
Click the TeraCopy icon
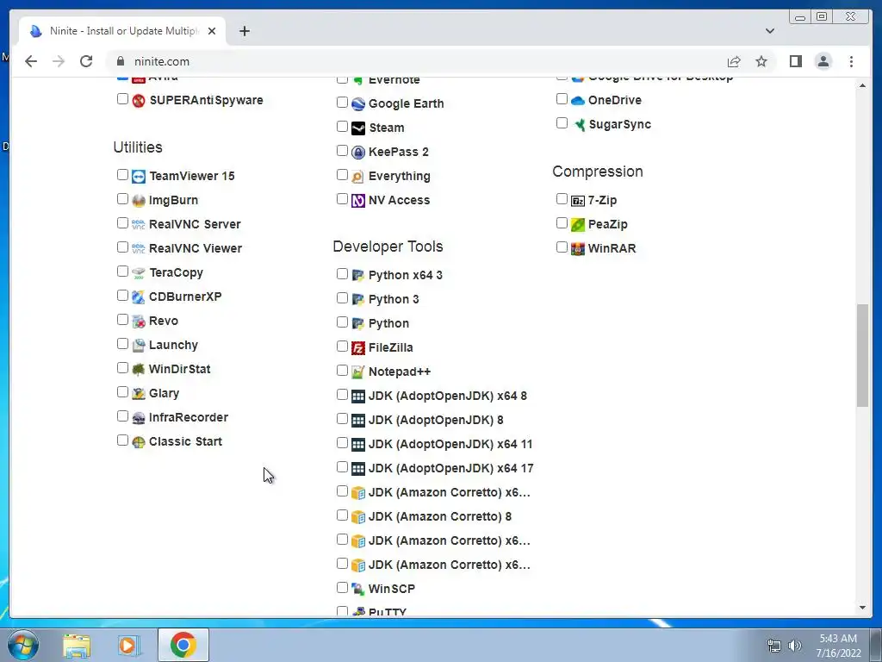pos(139,273)
